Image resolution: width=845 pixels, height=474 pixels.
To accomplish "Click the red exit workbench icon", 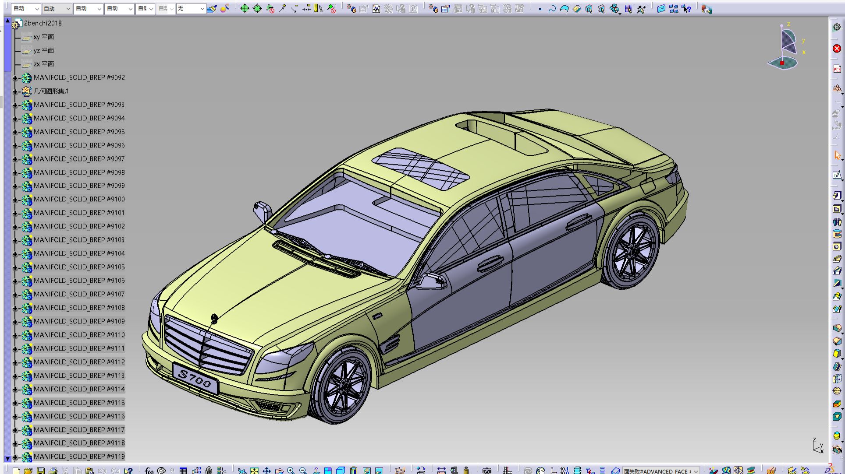I will [837, 48].
